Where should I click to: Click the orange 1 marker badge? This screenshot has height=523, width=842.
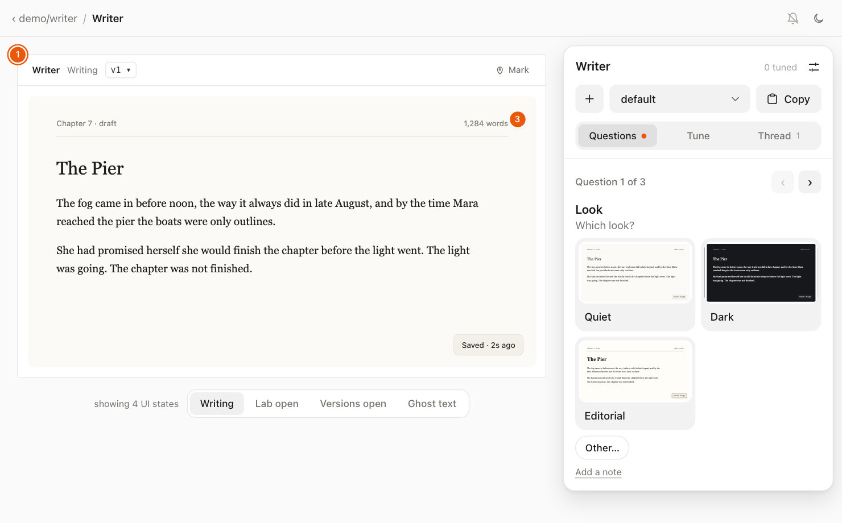point(18,55)
